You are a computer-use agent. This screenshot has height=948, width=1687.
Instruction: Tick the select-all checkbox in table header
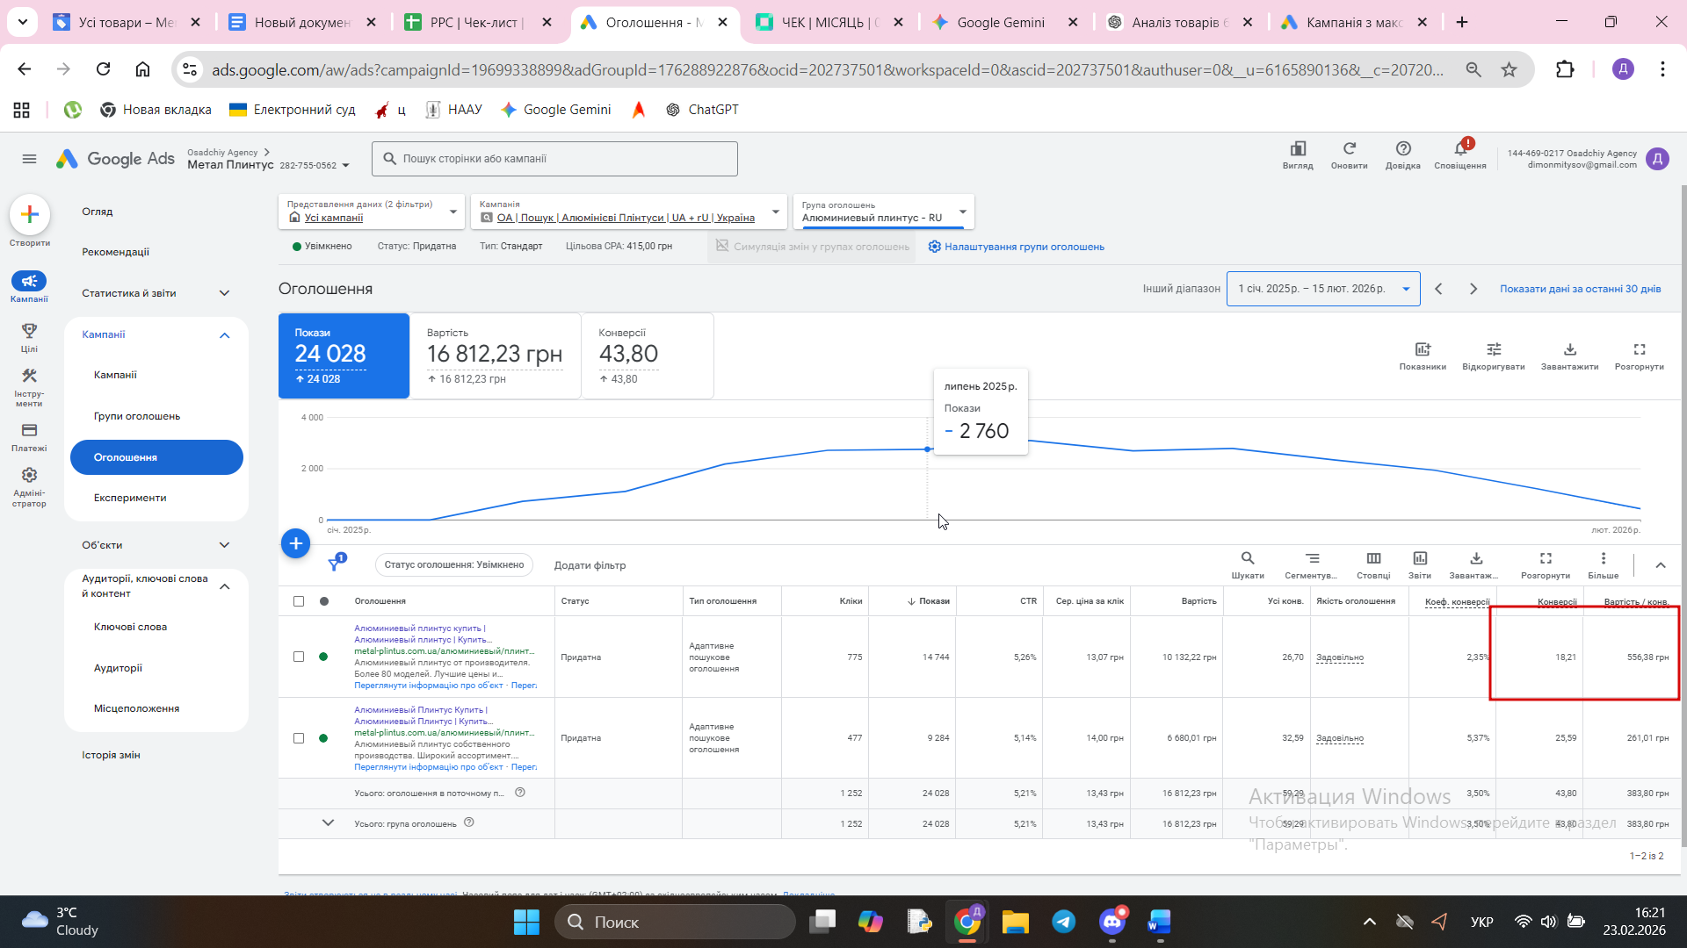(x=299, y=601)
